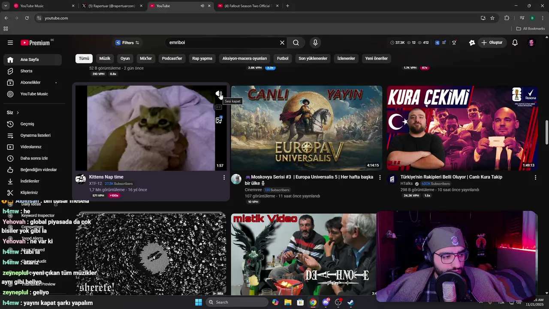This screenshot has width=549, height=309.
Task: Switch to Fallout Season Two tab
Action: (248, 6)
